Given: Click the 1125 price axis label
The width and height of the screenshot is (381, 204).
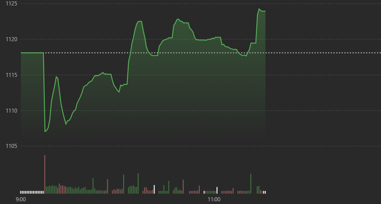Looking at the screenshot, I should pyautogui.click(x=11, y=4).
